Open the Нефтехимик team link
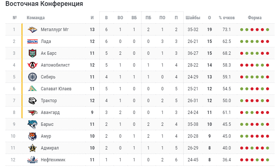 53,160
